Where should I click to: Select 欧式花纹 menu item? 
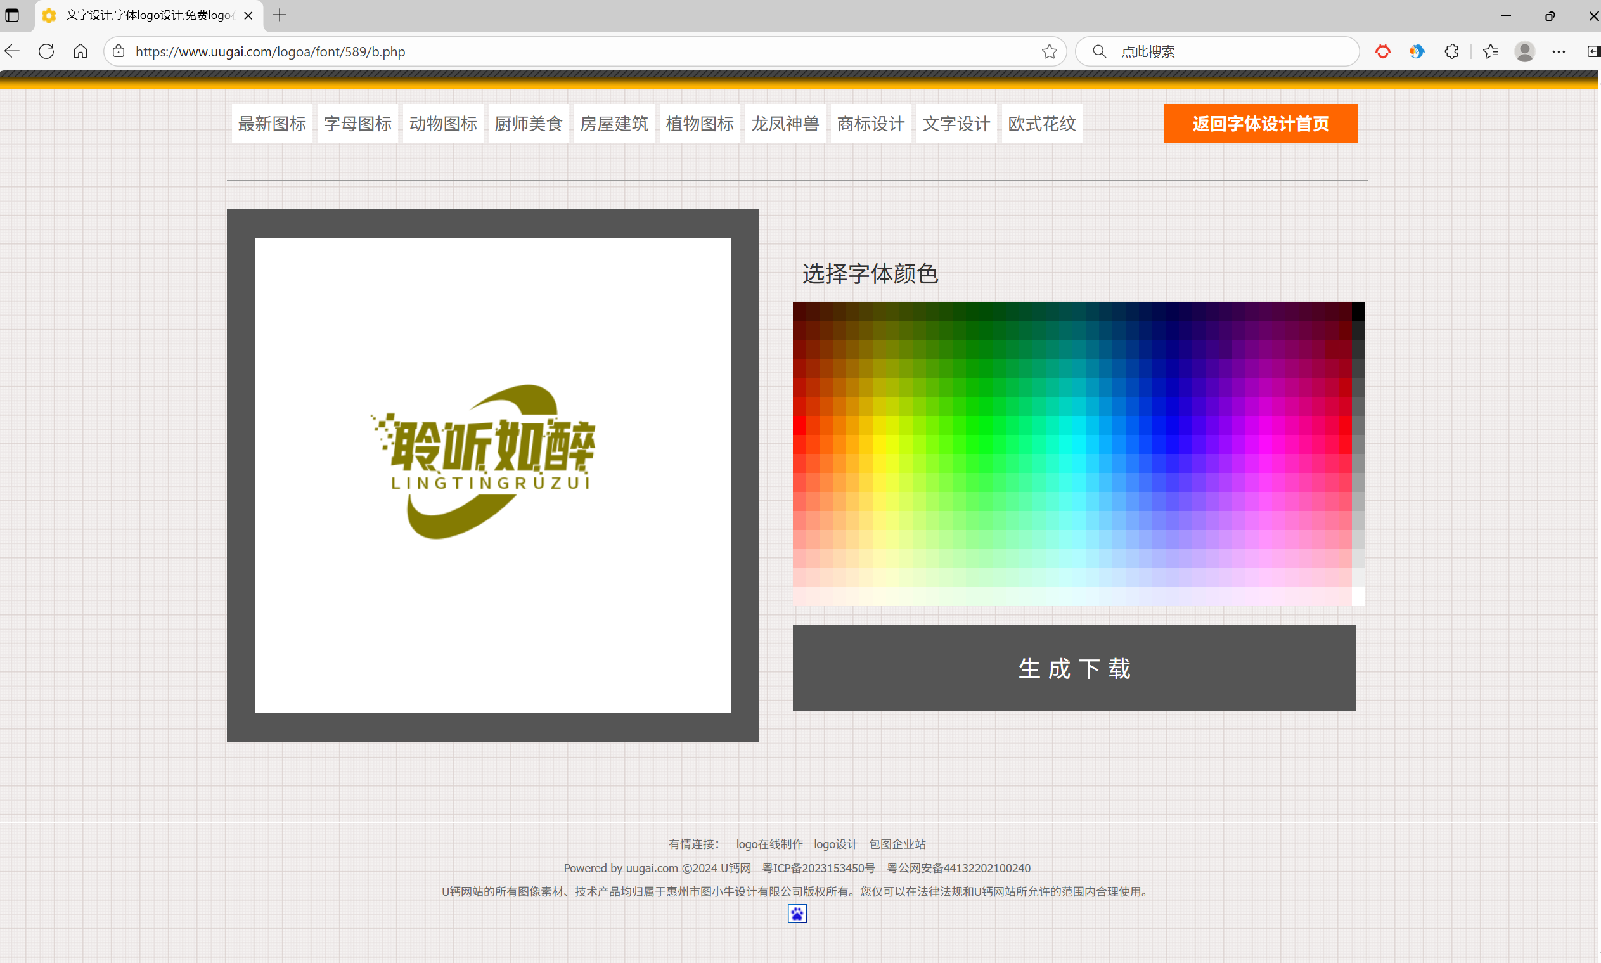1042,123
